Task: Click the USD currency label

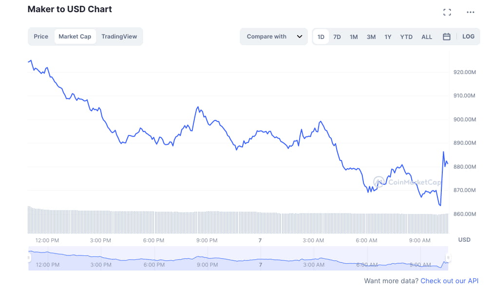Action: tap(464, 240)
